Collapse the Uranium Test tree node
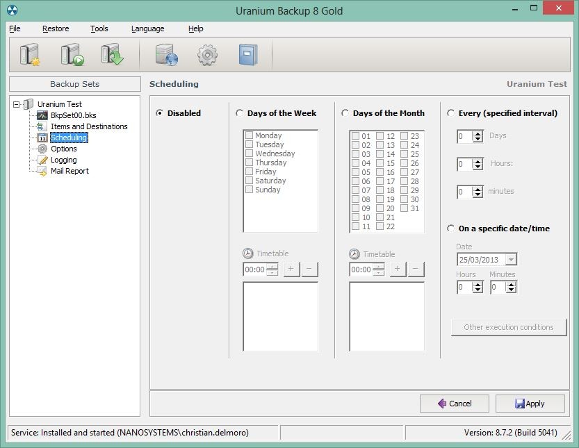The image size is (579, 448). (16, 104)
